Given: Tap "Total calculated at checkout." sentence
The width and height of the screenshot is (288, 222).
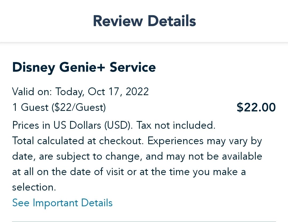Looking at the screenshot, I should [78, 141].
